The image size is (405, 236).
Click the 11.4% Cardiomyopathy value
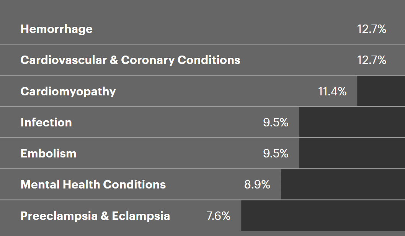coord(332,92)
